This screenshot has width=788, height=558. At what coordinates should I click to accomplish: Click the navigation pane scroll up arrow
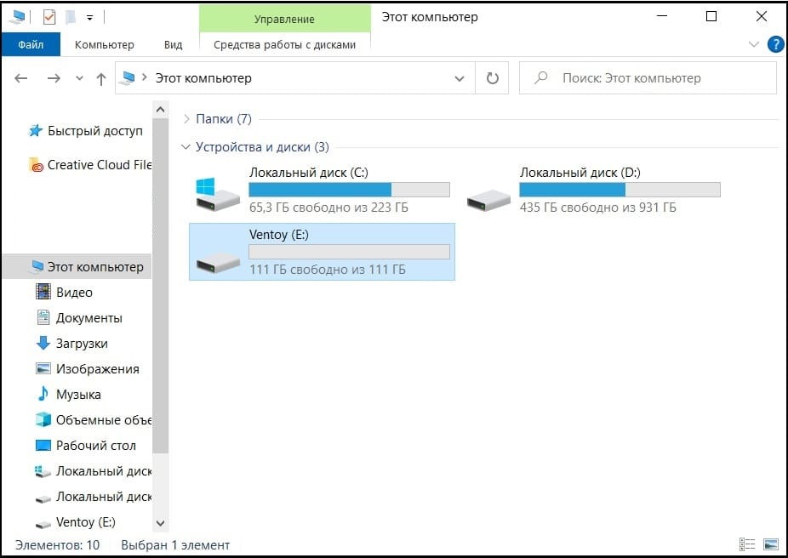click(160, 109)
